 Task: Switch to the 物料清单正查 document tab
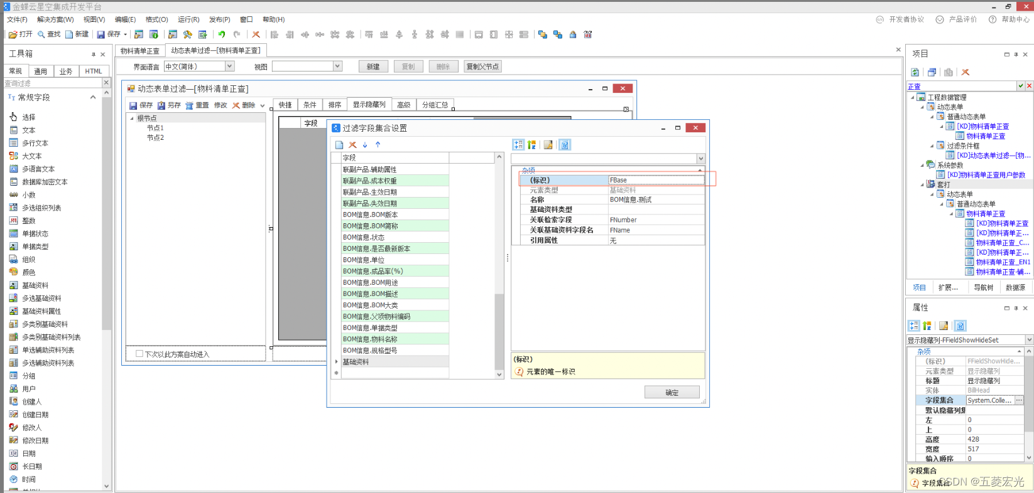coord(140,51)
